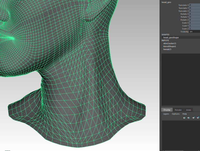Screen dimensions: 200x151
Task: Expand the skinCluster15 input node
Action: pos(170,43)
